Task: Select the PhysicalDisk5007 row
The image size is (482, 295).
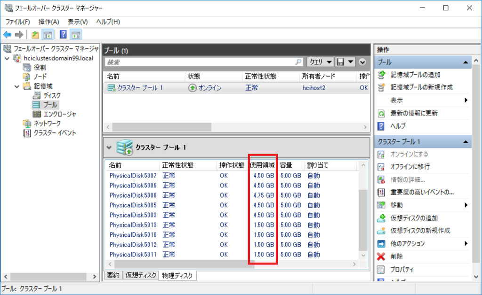Action: coord(232,176)
